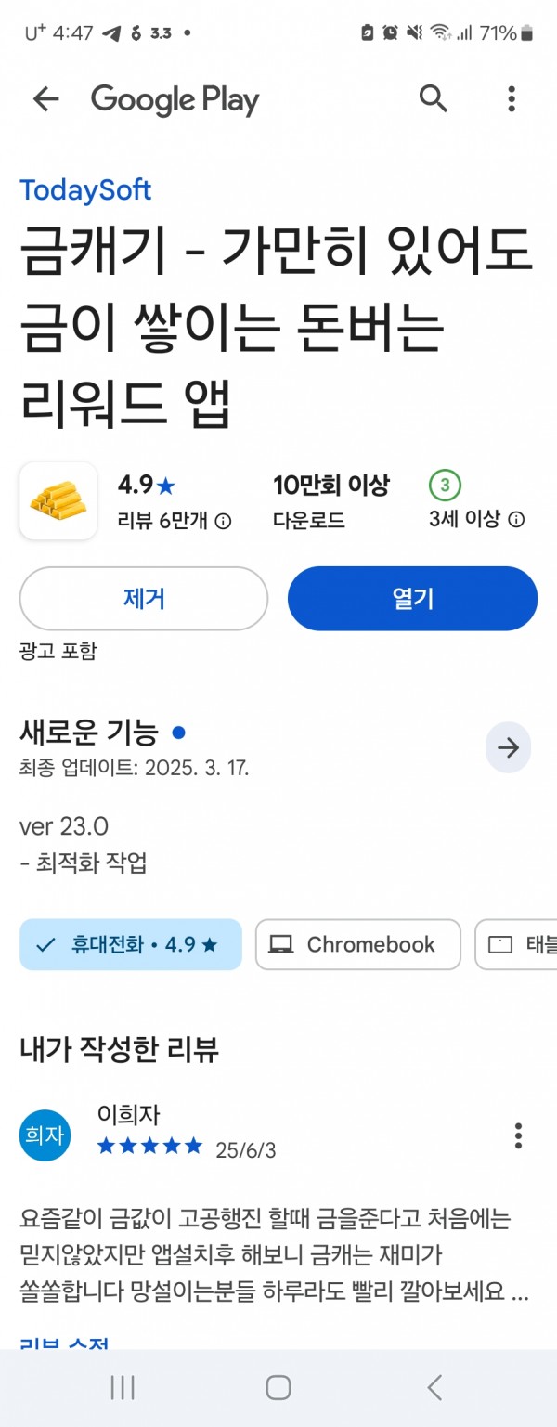Tap the green age rating 3 badge
Image resolution: width=557 pixels, height=1427 pixels.
[445, 485]
